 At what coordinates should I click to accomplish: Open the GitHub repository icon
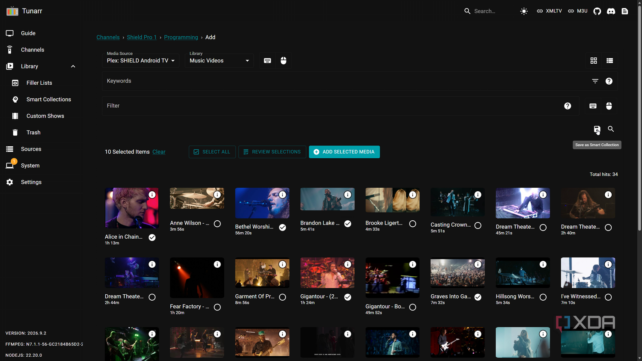[597, 11]
